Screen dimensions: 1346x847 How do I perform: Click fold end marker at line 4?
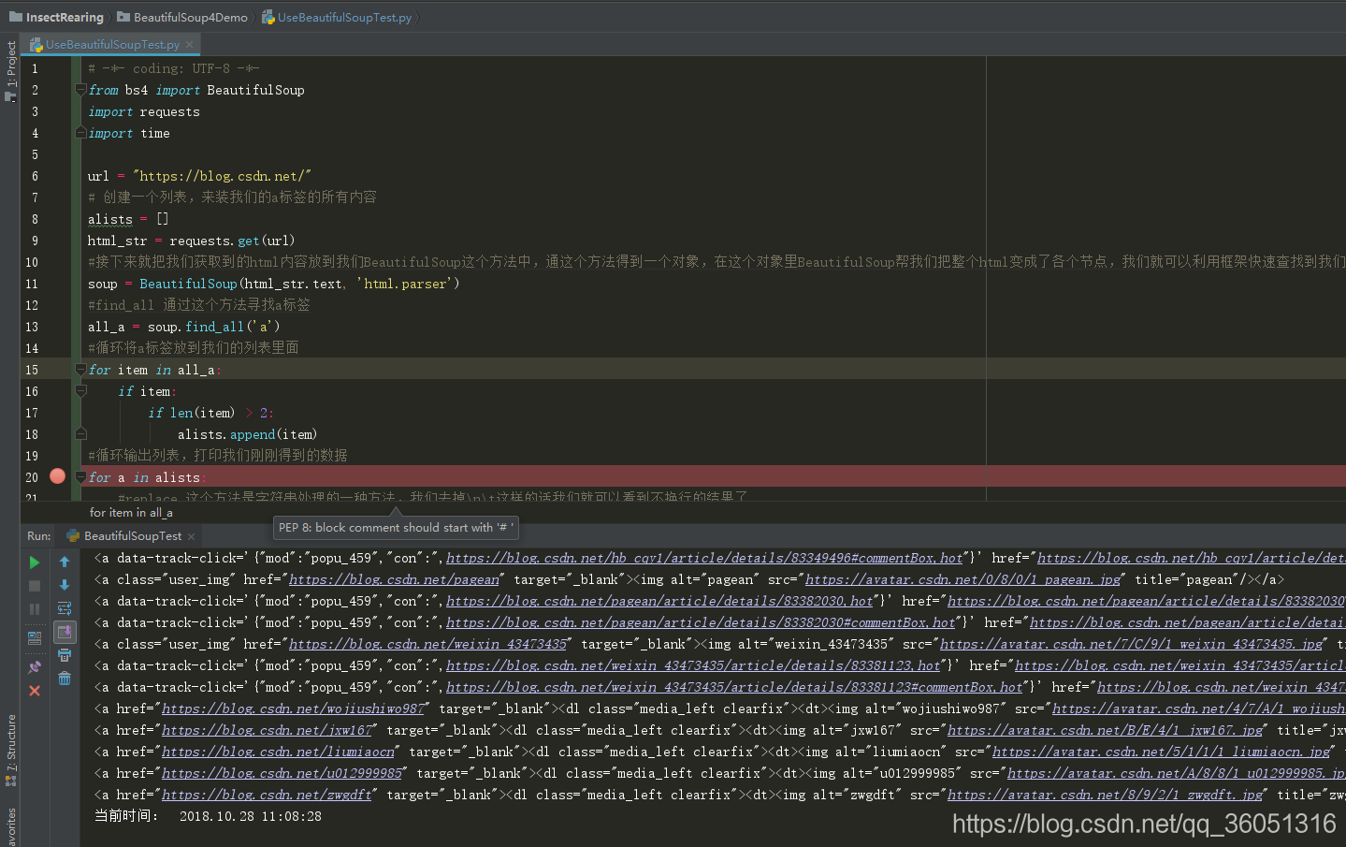(x=80, y=132)
